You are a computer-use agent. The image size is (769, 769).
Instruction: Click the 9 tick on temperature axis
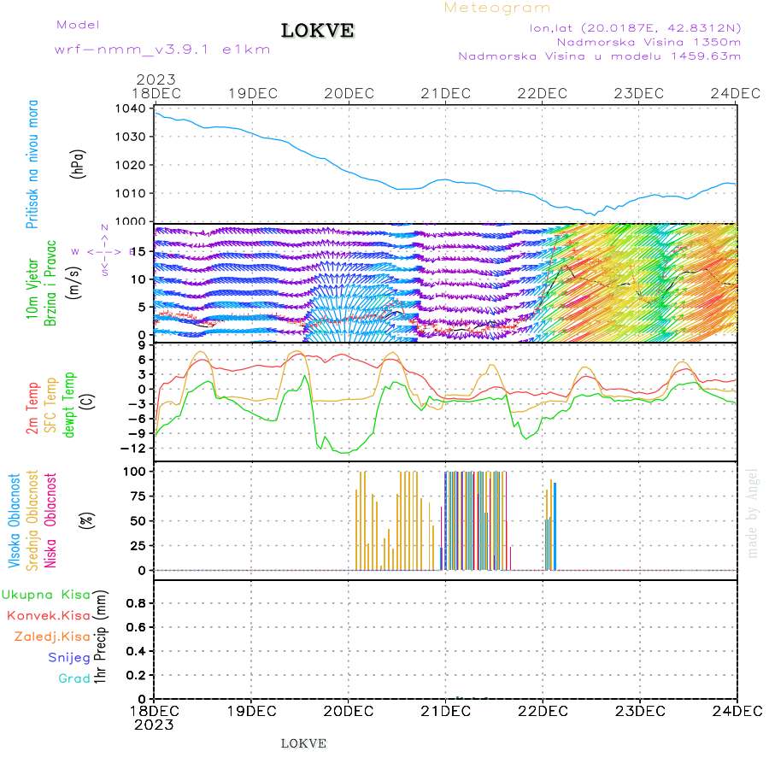pyautogui.click(x=142, y=346)
